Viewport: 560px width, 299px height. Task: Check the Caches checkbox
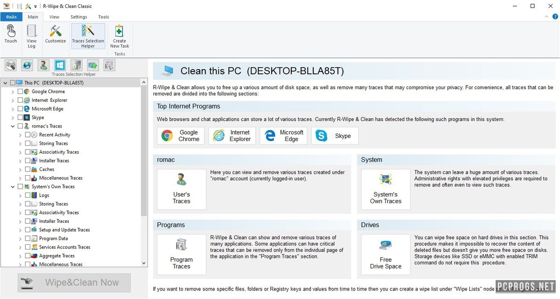tap(28, 169)
